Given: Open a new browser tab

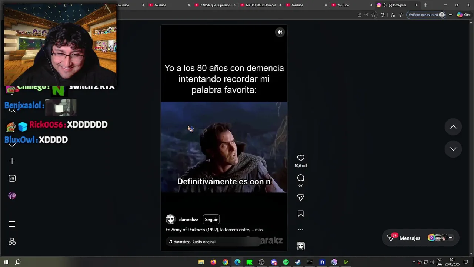Looking at the screenshot, I should (x=425, y=5).
